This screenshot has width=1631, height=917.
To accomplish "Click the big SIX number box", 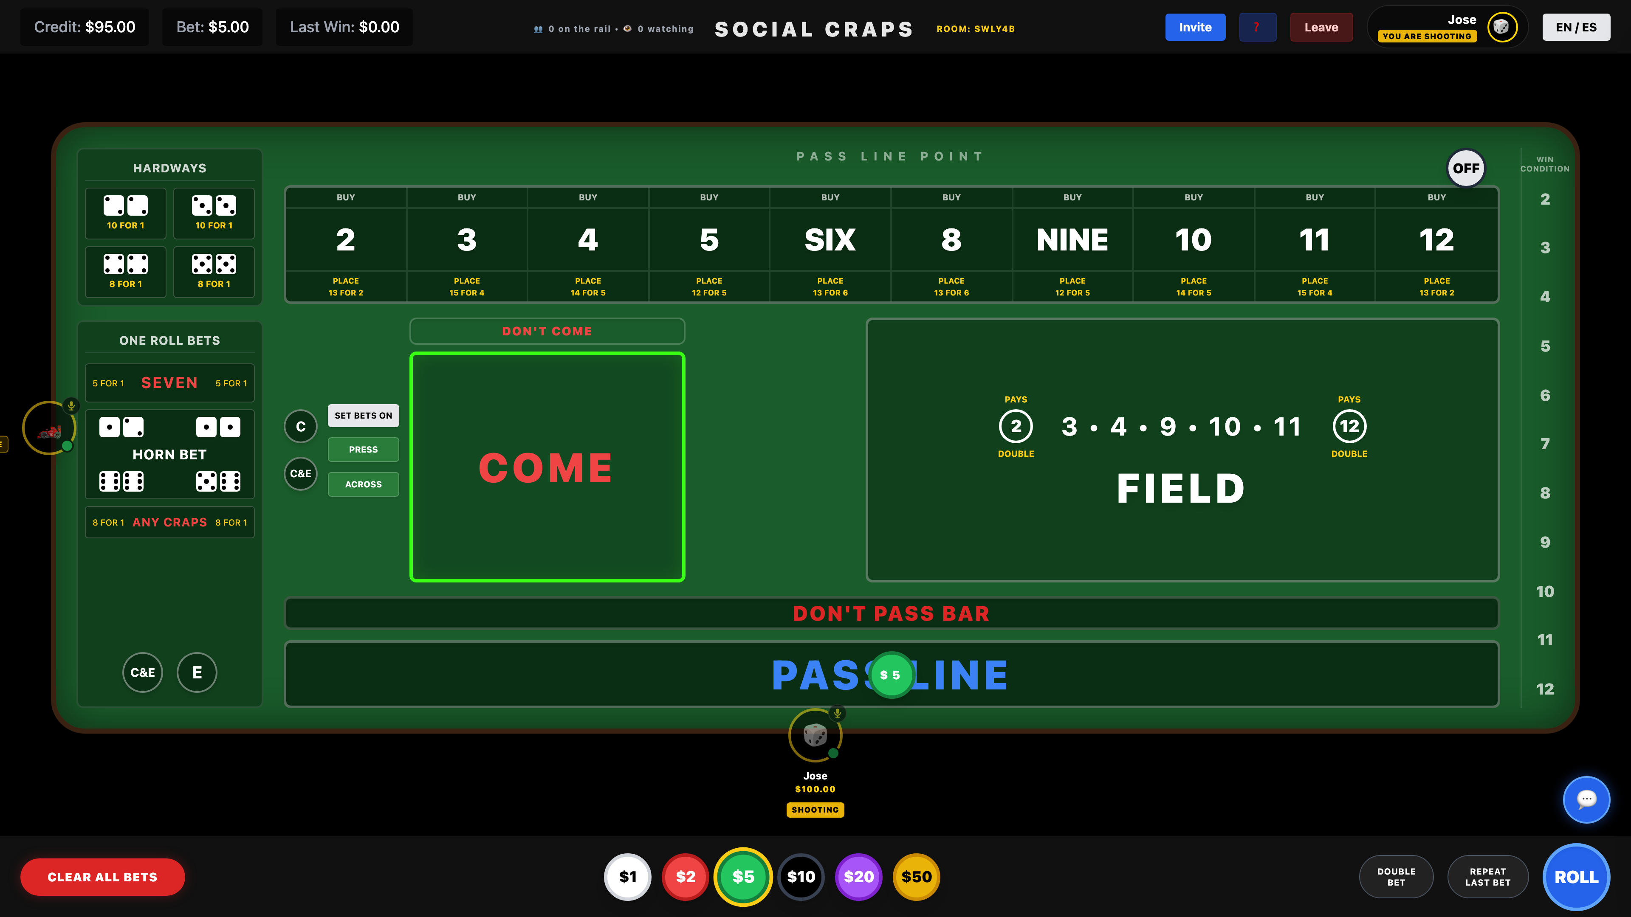I will (x=830, y=240).
